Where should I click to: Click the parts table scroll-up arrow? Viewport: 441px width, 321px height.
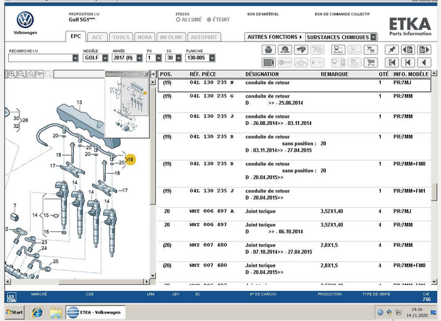tap(434, 73)
